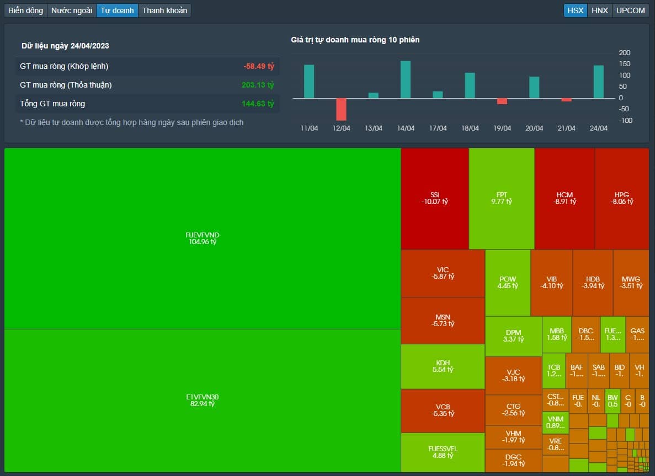
Task: Click the MWG -3.51 tỷ tile
Action: (631, 283)
